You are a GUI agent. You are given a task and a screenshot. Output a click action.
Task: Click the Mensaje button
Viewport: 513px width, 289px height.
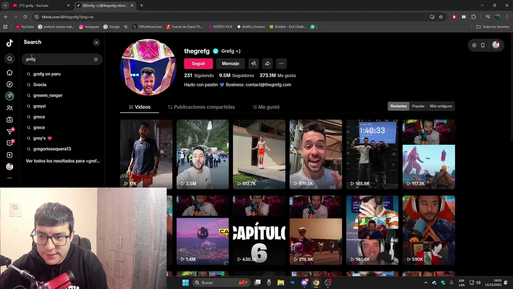[x=230, y=63]
